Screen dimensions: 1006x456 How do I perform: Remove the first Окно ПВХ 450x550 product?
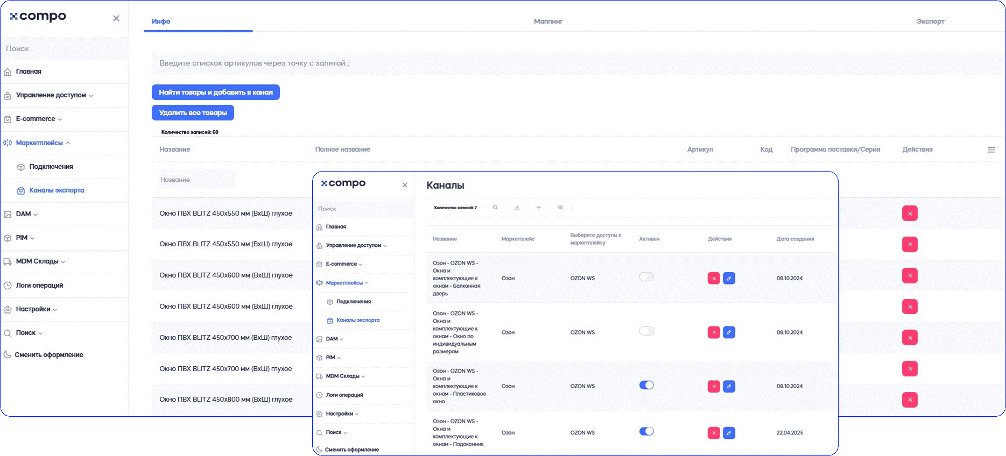(x=910, y=213)
